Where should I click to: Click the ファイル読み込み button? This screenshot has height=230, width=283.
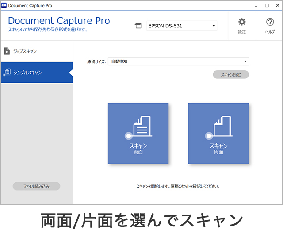(36, 186)
